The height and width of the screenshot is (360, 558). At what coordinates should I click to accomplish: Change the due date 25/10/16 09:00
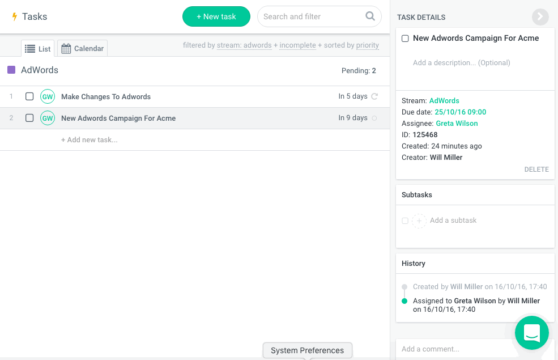click(460, 112)
